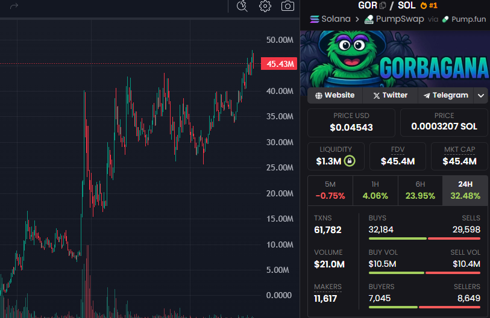Screen dimensions: 490x318
Task: Take a chart snapshot with camera icon
Action: tap(287, 6)
